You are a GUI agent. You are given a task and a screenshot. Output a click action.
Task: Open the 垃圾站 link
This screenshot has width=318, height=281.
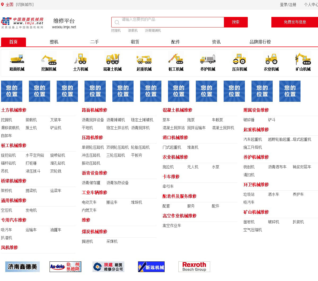pyautogui.click(x=249, y=195)
